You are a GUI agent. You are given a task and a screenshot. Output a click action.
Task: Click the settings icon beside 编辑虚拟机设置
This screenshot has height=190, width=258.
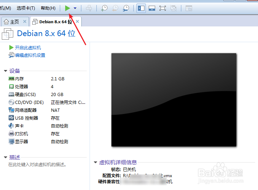pyautogui.click(x=11, y=55)
